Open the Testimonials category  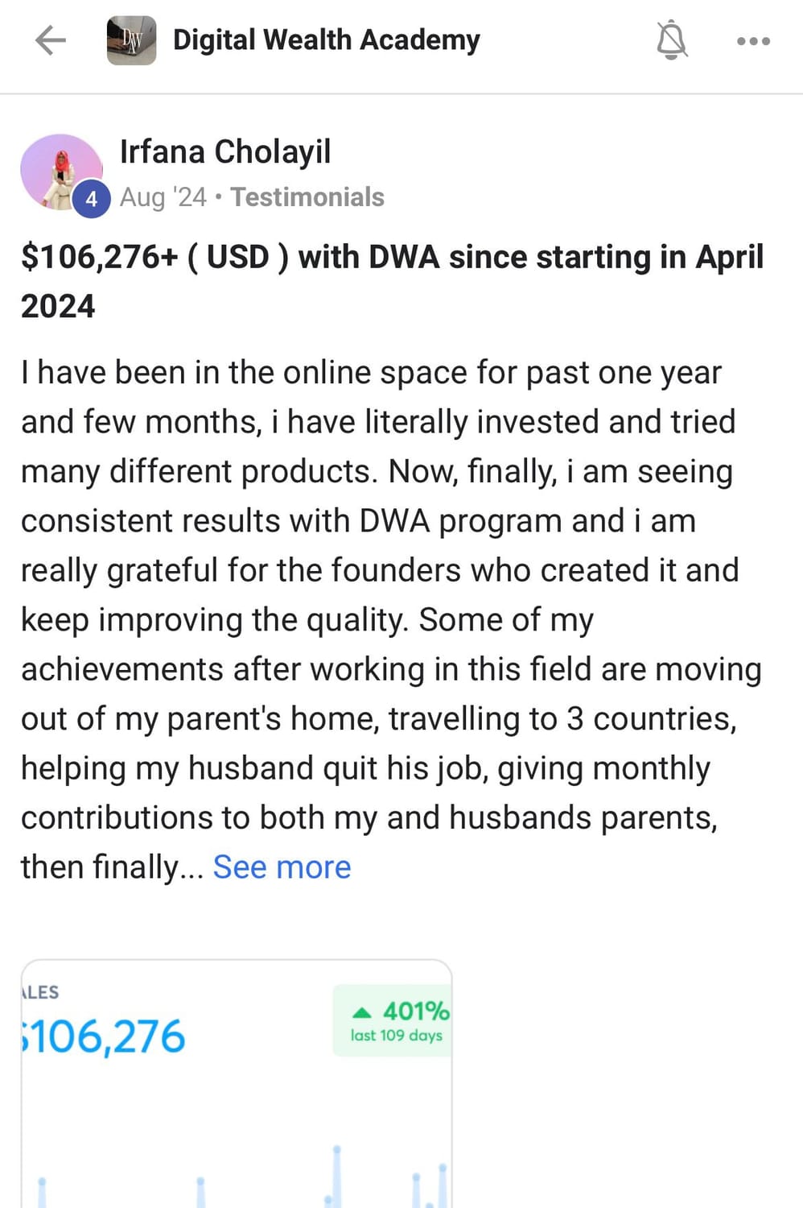coord(307,197)
